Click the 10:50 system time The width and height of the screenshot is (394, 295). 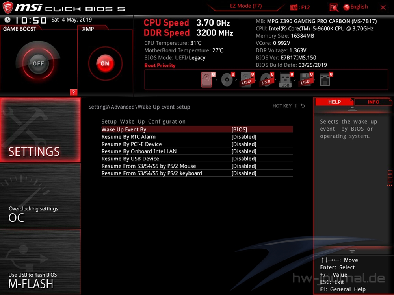[x=31, y=20]
